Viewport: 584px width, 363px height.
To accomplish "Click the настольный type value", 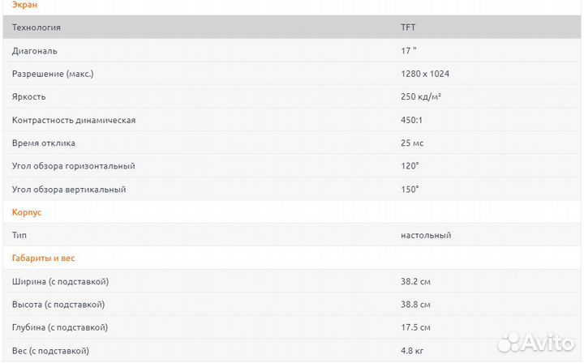I will [426, 235].
